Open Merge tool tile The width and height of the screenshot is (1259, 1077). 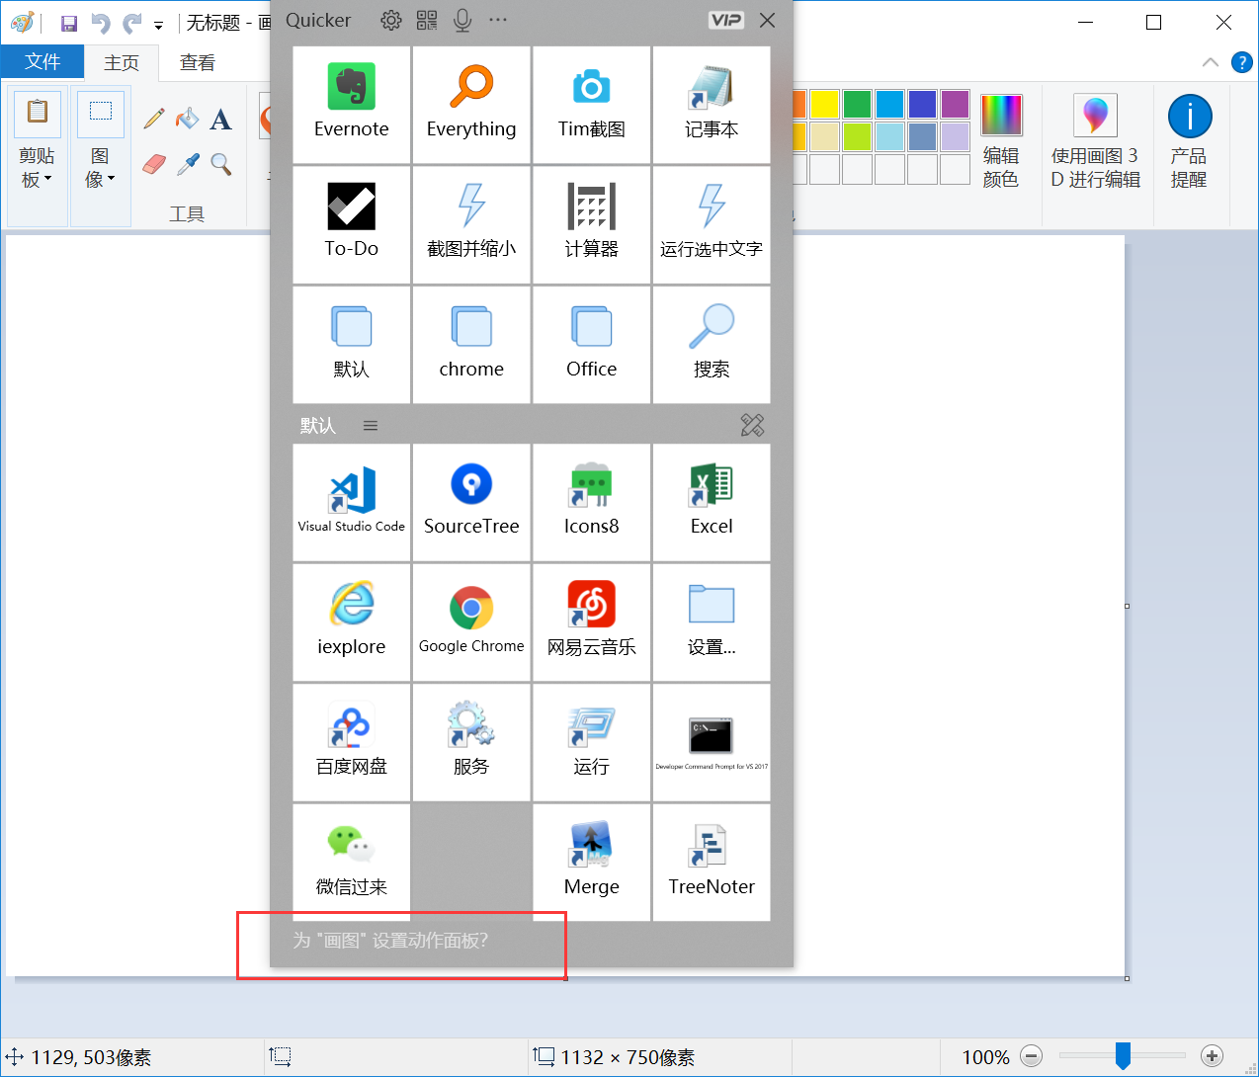point(591,863)
